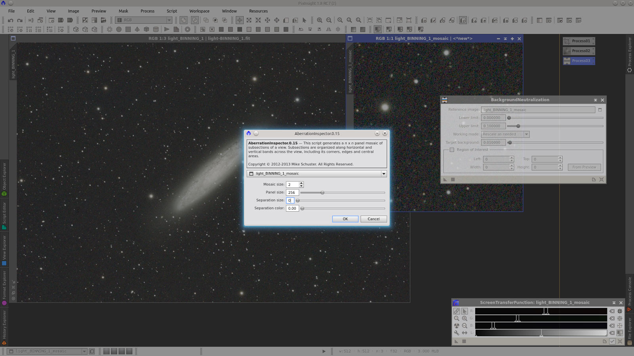Enable the Region of Interest checkbox

point(452,150)
